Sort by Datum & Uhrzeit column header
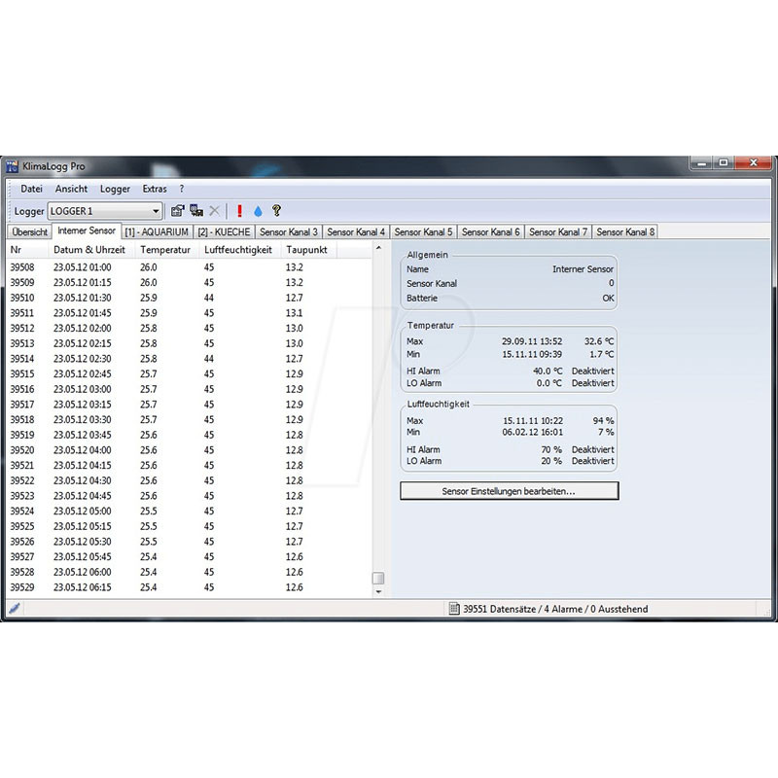 coord(91,250)
